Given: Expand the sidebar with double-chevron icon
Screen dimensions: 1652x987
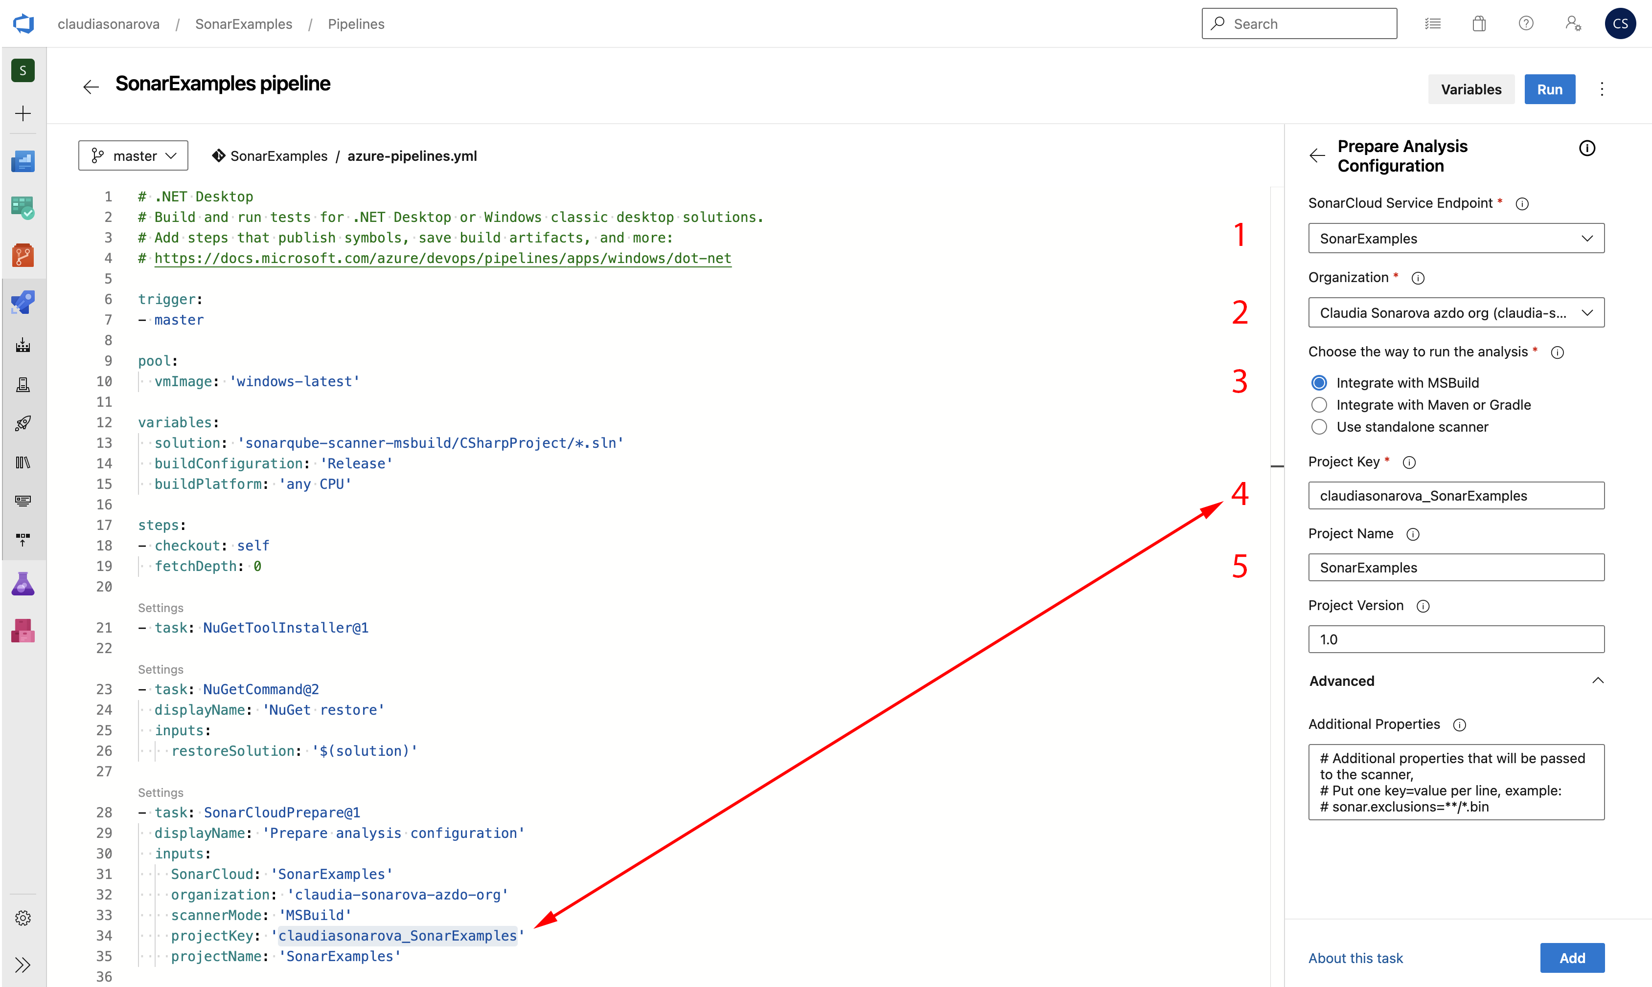Looking at the screenshot, I should coord(23,965).
